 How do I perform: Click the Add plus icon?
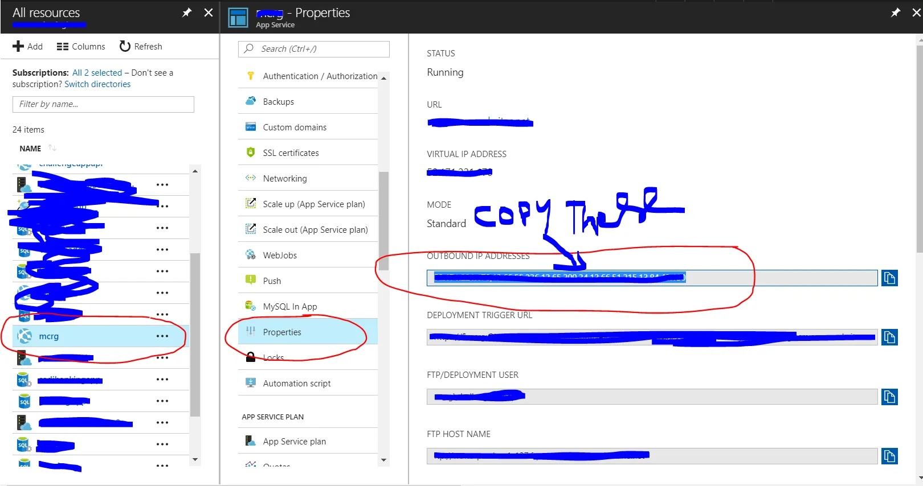tap(18, 46)
